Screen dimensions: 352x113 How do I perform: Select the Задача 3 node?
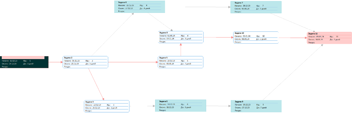[x=107, y=106]
